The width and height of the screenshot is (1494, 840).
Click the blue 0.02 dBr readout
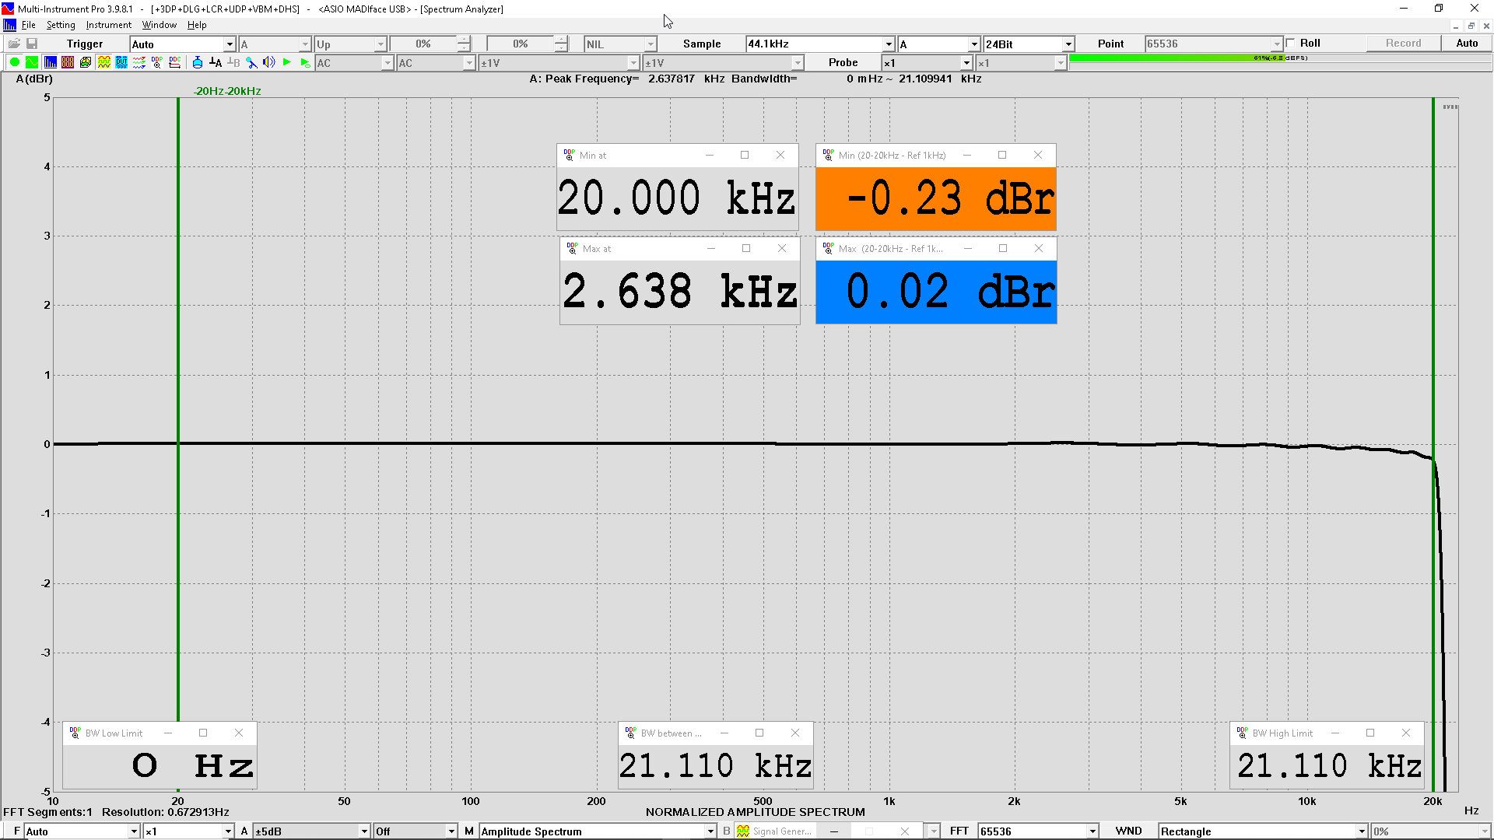[936, 292]
